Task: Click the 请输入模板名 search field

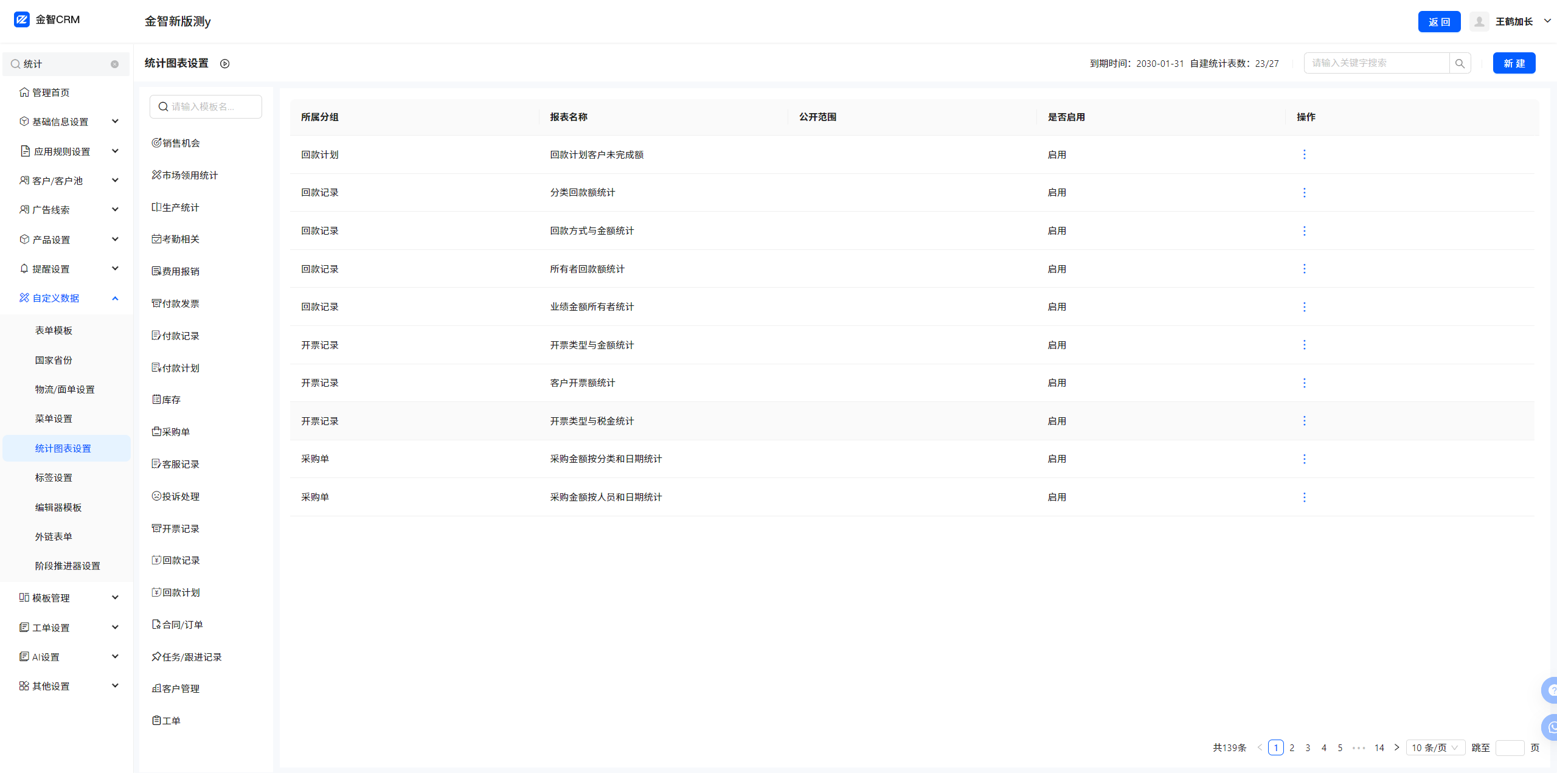Action: point(207,106)
